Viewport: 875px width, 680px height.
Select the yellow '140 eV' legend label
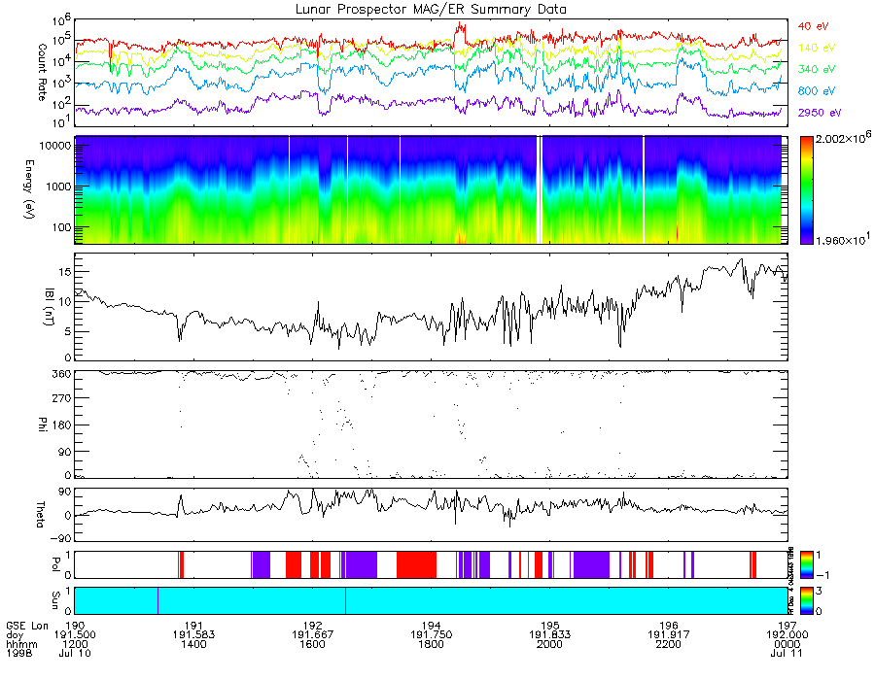point(817,48)
